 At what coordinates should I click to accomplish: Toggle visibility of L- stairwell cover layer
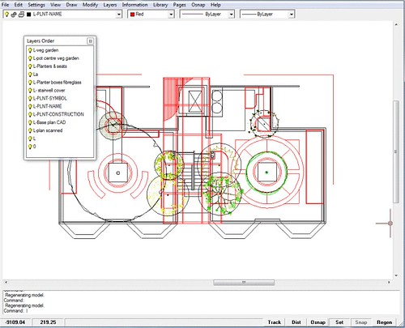30,91
